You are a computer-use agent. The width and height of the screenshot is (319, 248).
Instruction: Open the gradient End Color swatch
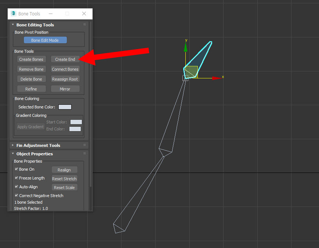click(x=75, y=129)
